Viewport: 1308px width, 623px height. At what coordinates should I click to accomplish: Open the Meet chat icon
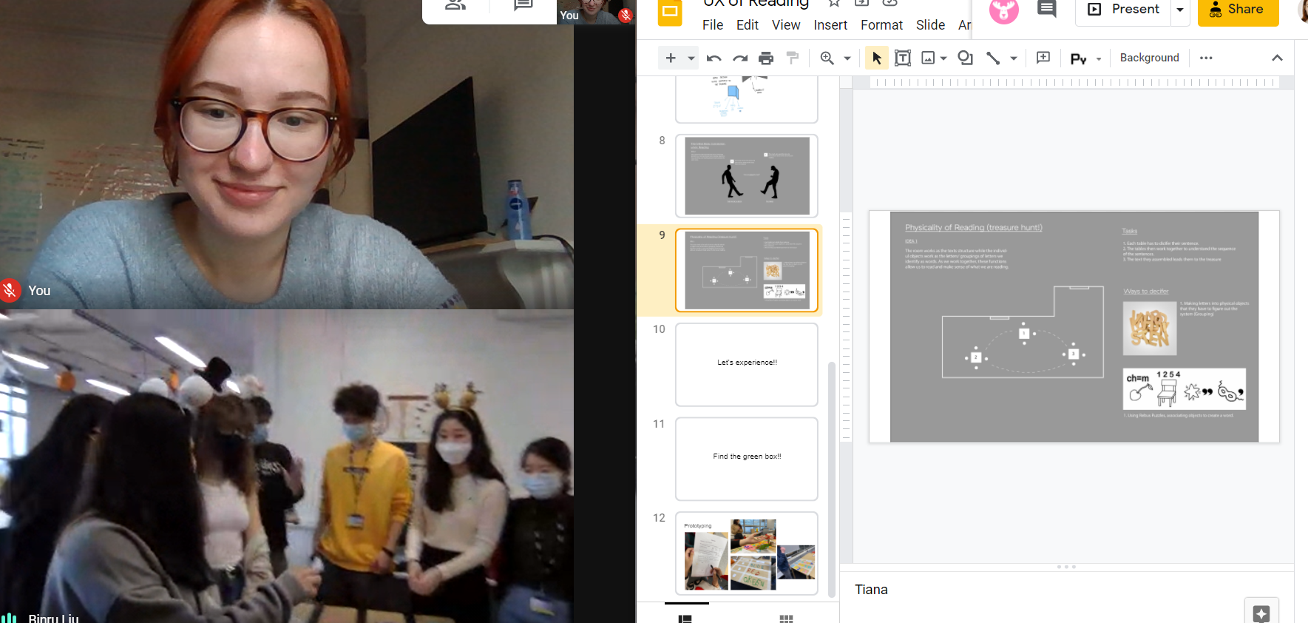click(x=523, y=5)
